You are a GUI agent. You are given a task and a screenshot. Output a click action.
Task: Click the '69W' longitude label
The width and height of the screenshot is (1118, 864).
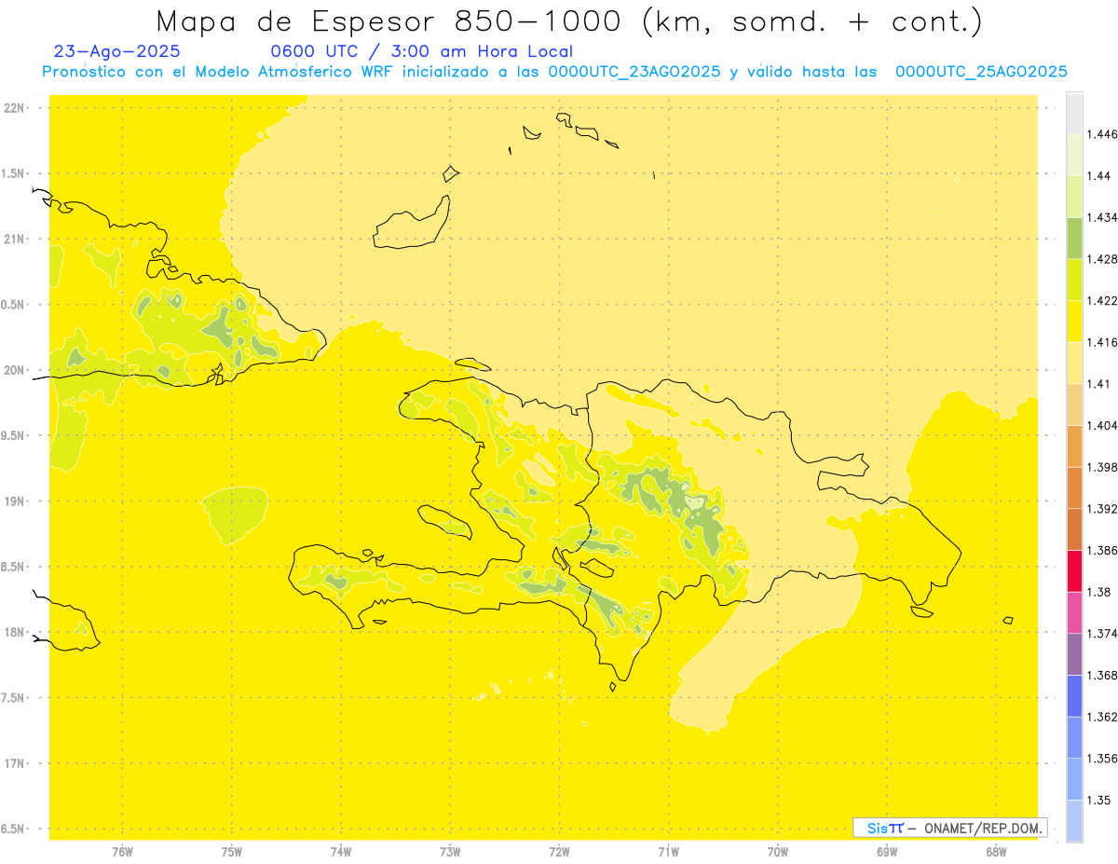click(x=887, y=852)
